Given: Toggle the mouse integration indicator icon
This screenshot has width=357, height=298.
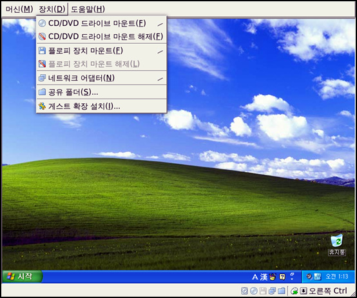Looking at the screenshot, I should coord(294,291).
